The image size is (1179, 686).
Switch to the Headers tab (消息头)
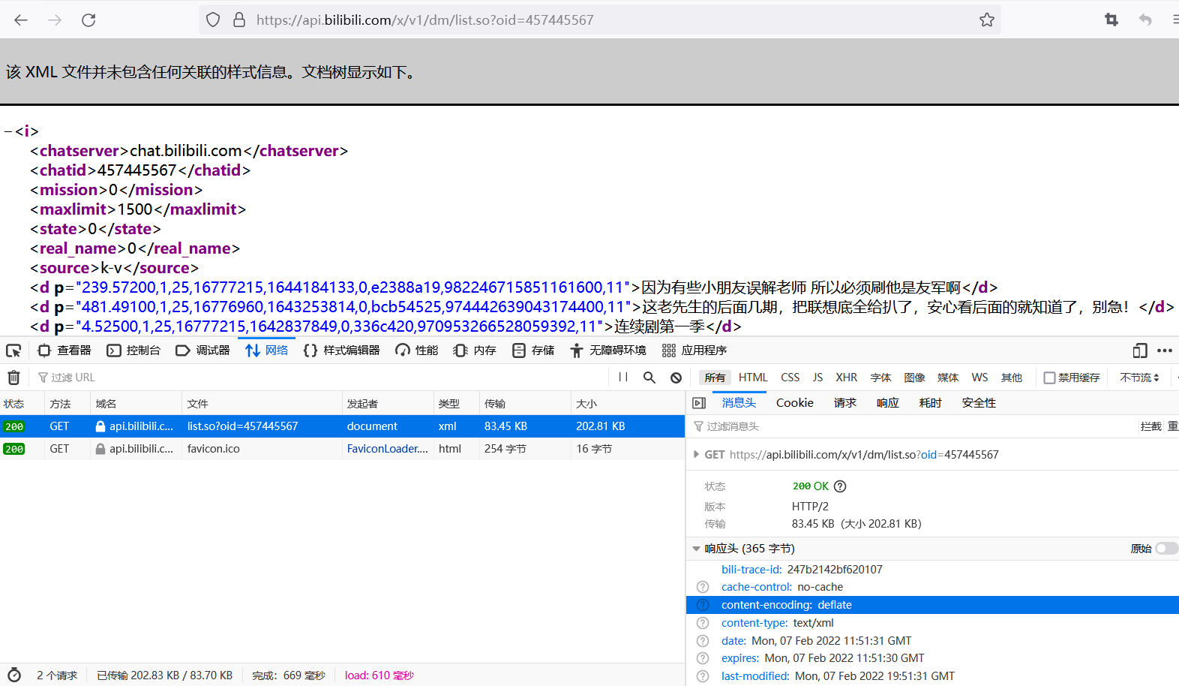click(739, 403)
